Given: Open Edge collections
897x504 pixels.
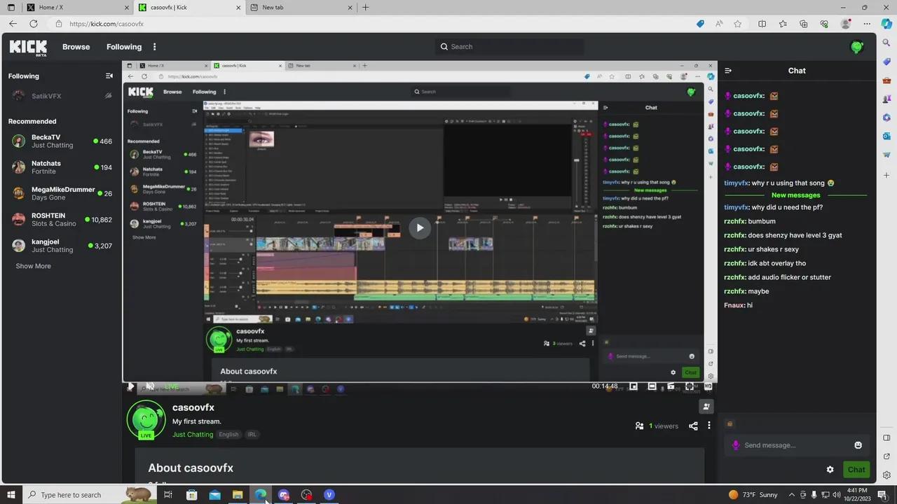Looking at the screenshot, I should click(803, 24).
